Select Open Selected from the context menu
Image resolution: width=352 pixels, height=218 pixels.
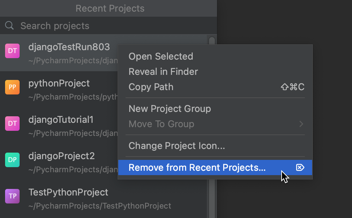point(160,56)
